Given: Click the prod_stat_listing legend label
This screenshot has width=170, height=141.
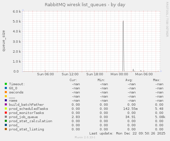Looking at the screenshot, I should coord(26,129).
